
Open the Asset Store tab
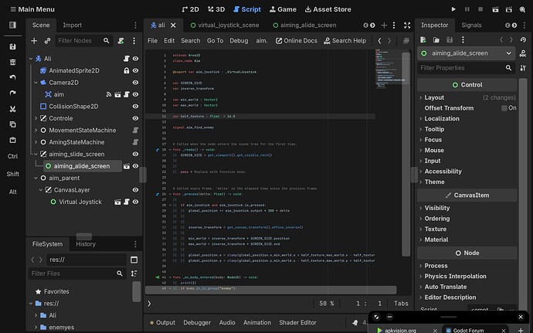[x=328, y=9]
